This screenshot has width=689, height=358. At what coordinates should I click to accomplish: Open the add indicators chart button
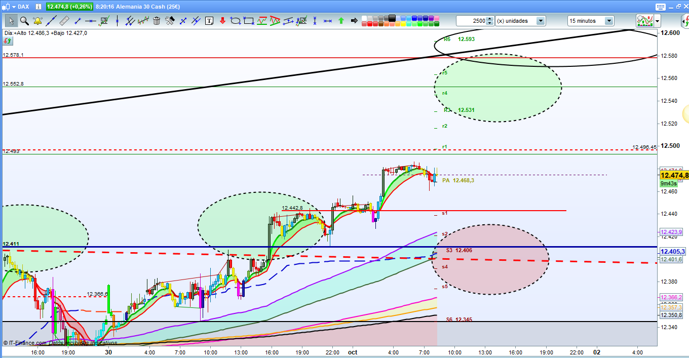[x=644, y=21]
